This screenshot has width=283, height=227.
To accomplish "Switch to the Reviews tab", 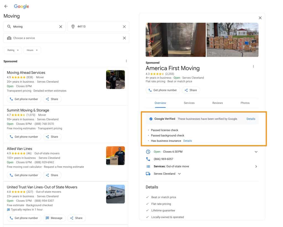I will [218, 103].
